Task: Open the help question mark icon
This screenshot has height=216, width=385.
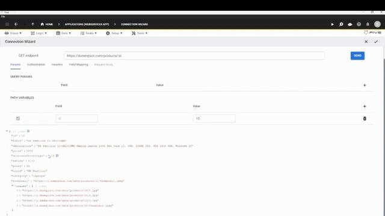Action: tap(359, 24)
